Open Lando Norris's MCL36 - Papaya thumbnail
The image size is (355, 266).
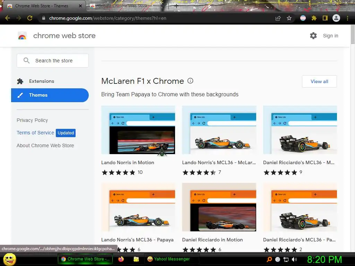click(138, 207)
